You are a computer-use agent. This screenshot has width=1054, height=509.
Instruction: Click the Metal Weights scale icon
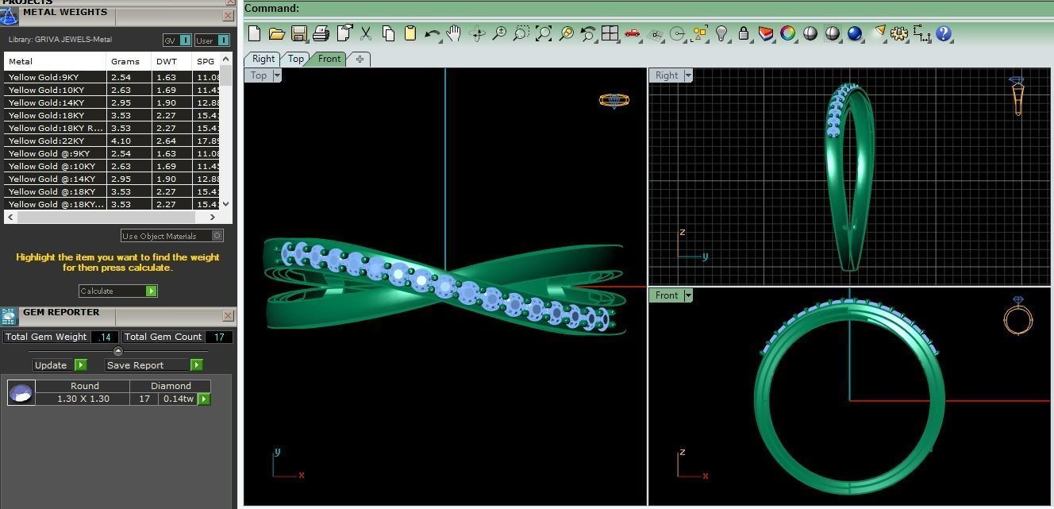pos(9,16)
